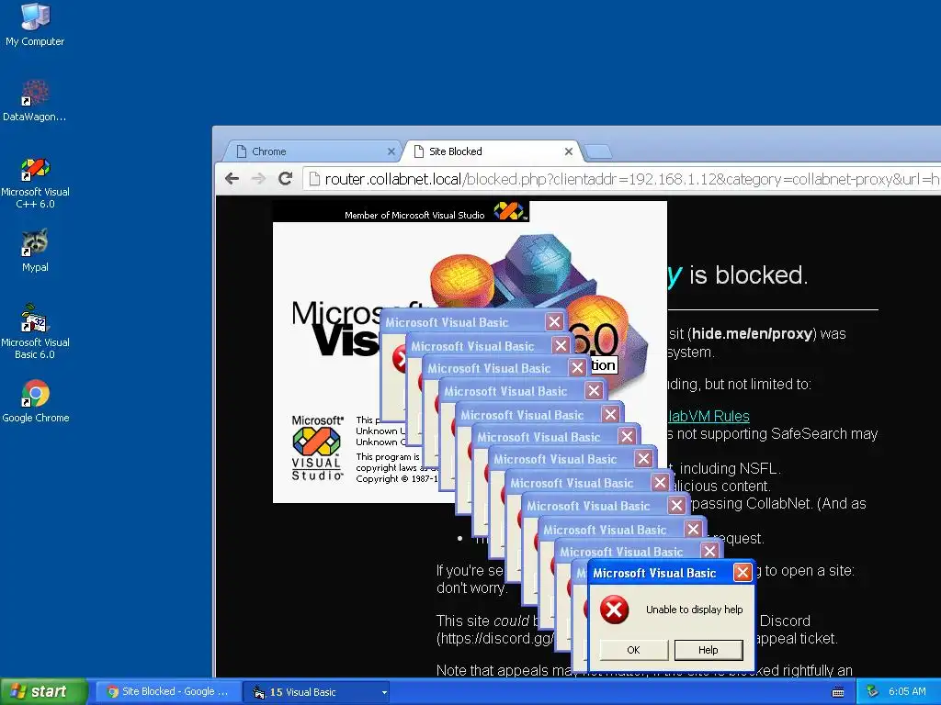The width and height of the screenshot is (941, 705).
Task: Launch Microsoft Visual C++ 6.0 shortcut
Action: point(35,183)
